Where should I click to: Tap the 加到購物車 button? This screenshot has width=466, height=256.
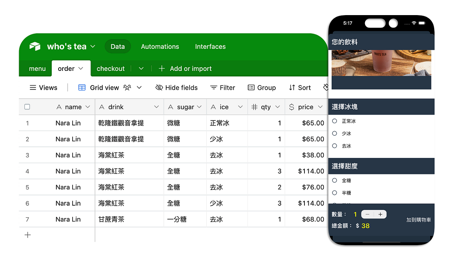(x=419, y=220)
